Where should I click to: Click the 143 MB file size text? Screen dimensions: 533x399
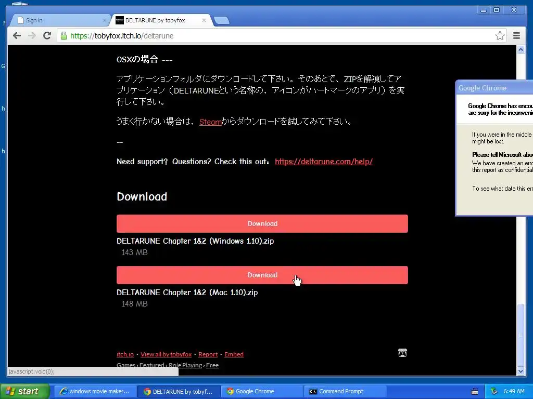coord(135,252)
